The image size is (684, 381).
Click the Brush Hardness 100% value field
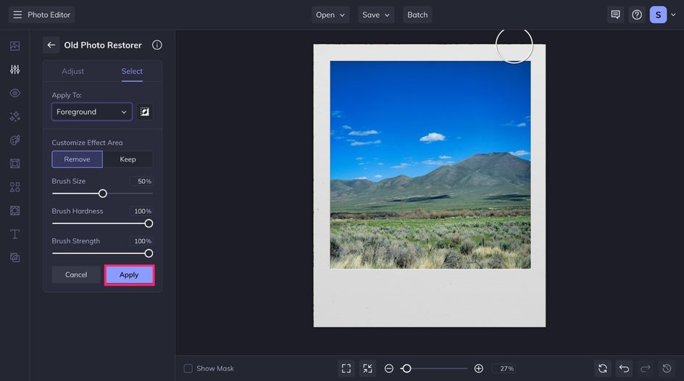point(141,212)
